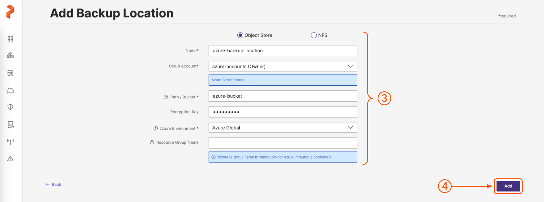Select the Object Store radio button
544x202 pixels.
(x=240, y=35)
